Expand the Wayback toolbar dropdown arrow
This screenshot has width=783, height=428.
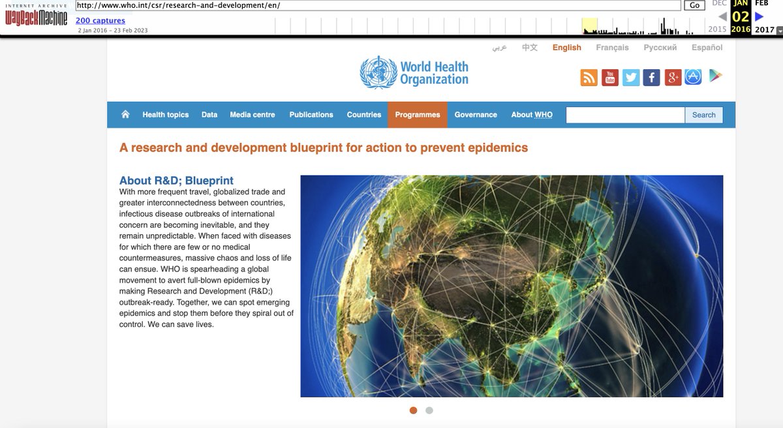click(x=779, y=30)
